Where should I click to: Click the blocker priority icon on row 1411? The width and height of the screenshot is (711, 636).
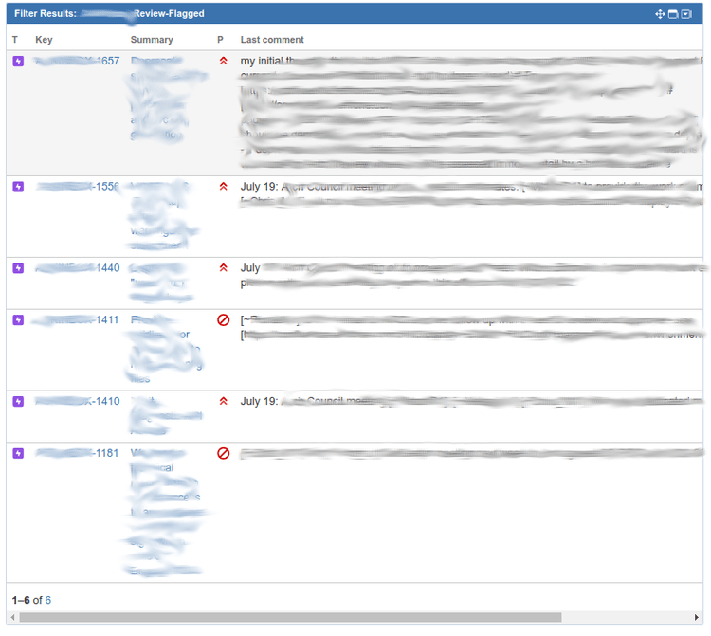click(x=223, y=320)
